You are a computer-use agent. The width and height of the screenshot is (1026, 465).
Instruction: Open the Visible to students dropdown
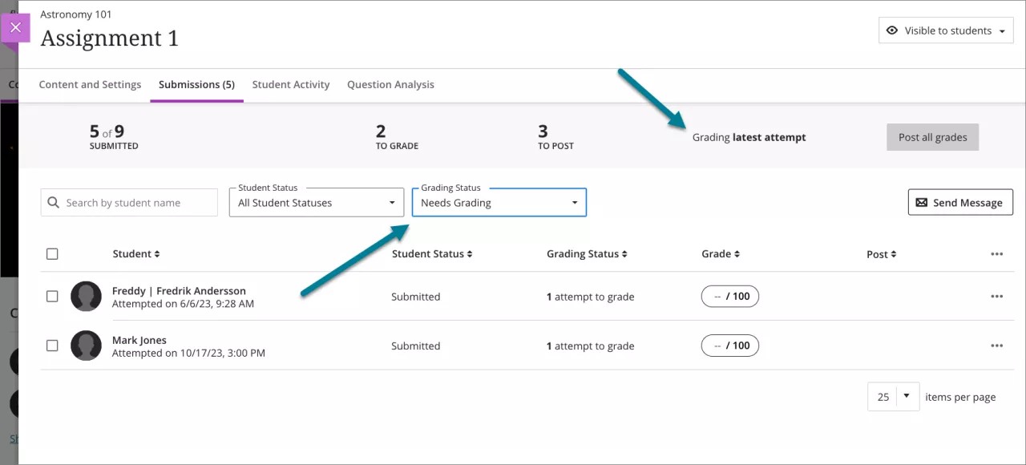point(946,31)
